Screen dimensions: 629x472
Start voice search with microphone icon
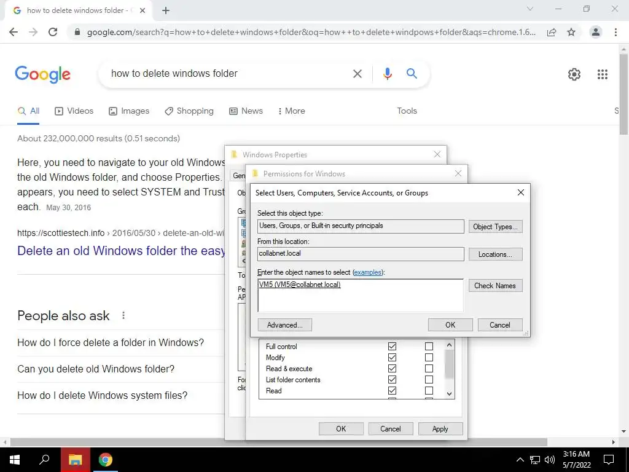(x=387, y=74)
